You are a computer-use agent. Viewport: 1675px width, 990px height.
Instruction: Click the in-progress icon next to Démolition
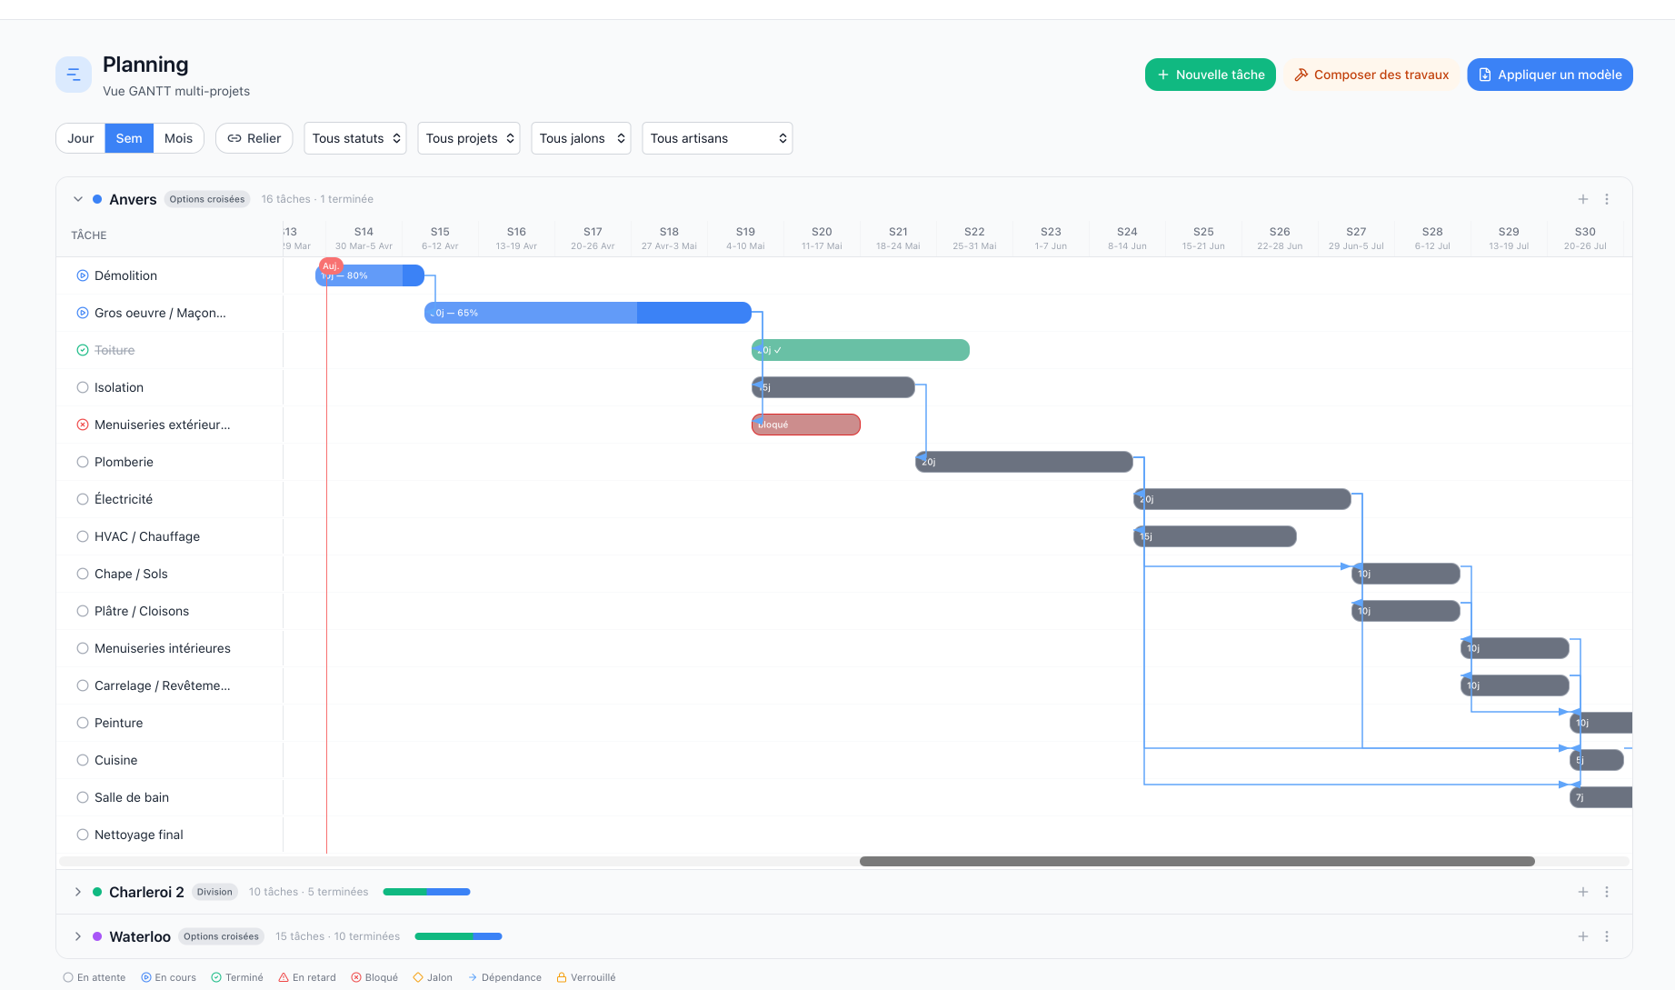coord(83,275)
